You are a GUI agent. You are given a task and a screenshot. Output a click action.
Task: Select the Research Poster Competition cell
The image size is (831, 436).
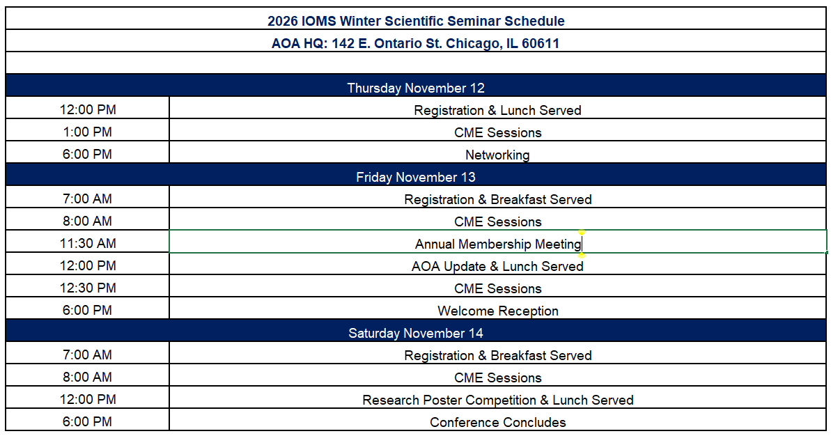[x=497, y=397]
